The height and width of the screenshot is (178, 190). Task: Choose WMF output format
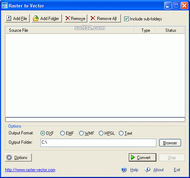(81, 133)
